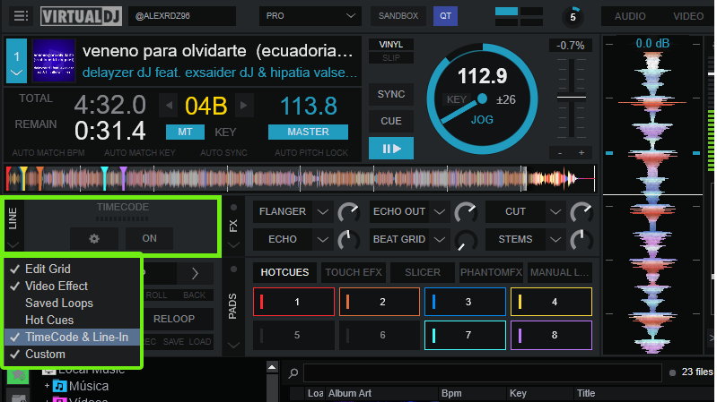Viewport: 717px width, 402px height.
Task: Click the VirtualDJ logo
Action: point(81,16)
